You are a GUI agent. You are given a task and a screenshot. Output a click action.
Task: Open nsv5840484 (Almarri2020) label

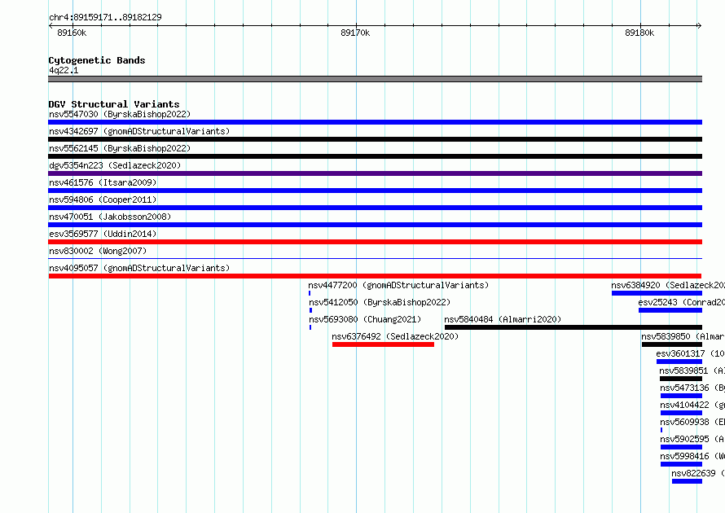tap(503, 319)
